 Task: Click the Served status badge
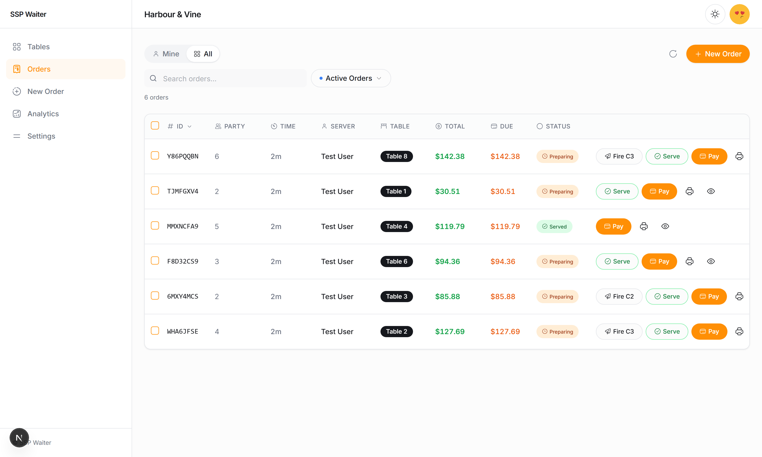554,226
